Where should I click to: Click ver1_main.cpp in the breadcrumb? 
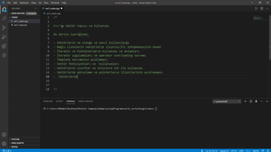point(53,13)
